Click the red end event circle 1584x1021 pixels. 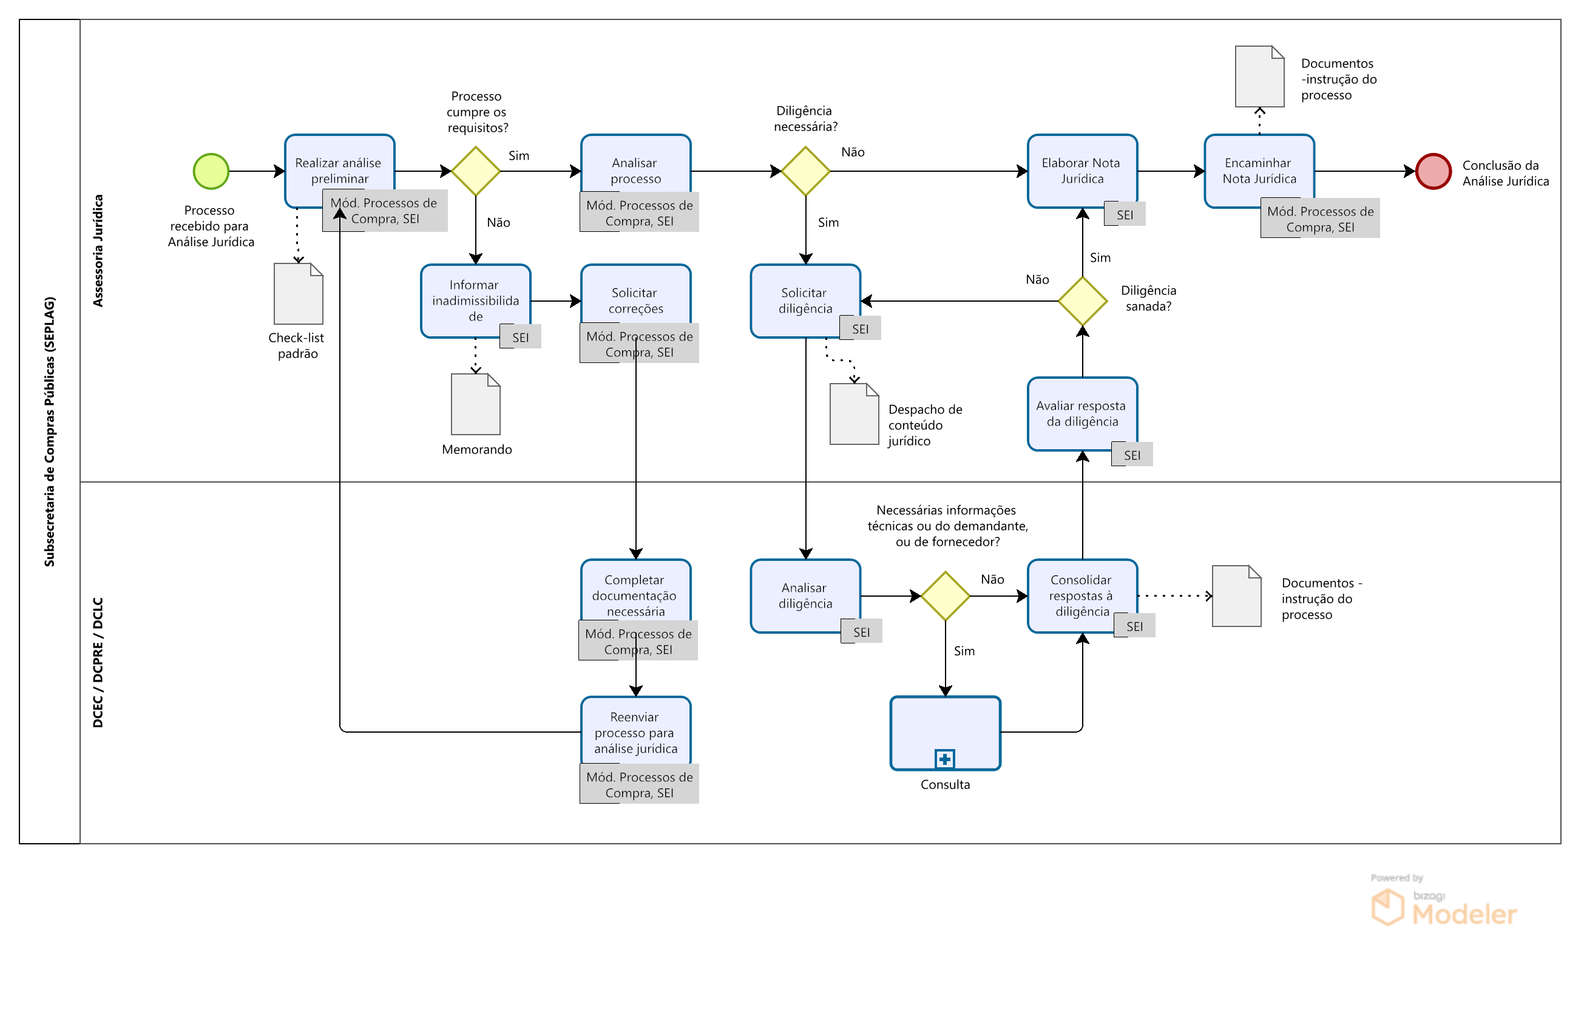click(1433, 171)
